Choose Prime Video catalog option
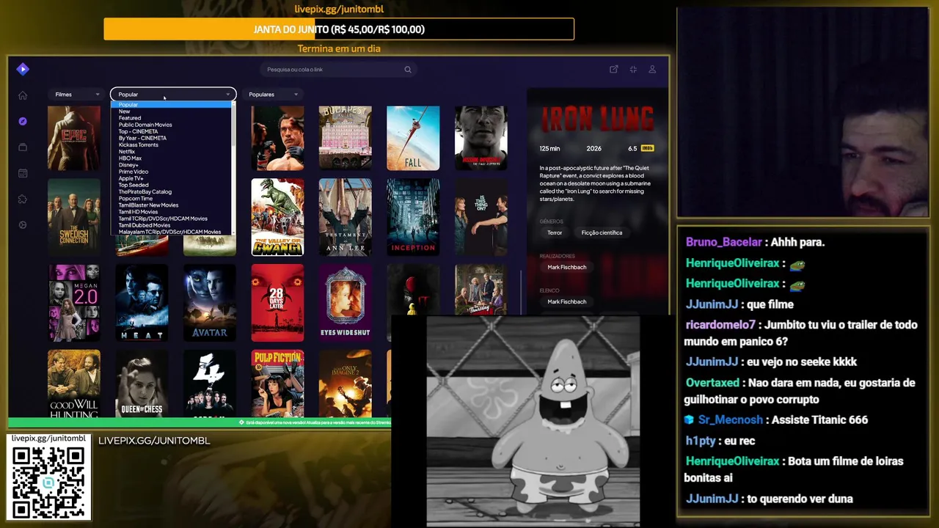 point(171,172)
